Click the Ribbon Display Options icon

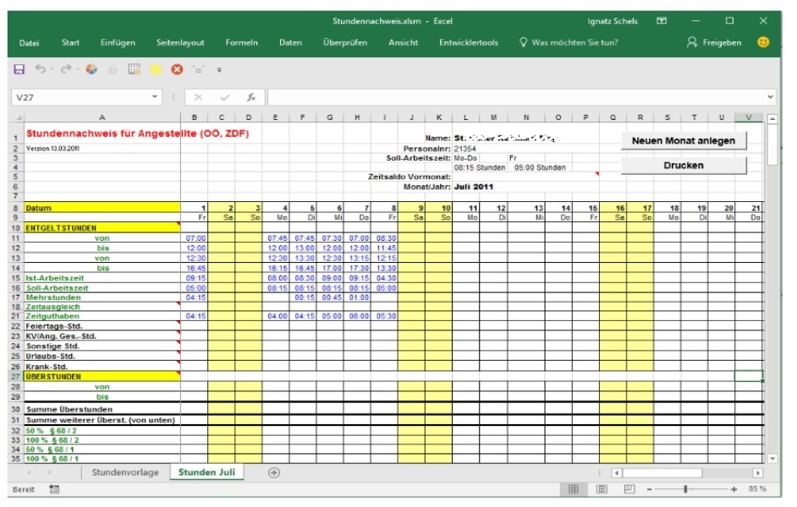pyautogui.click(x=662, y=21)
